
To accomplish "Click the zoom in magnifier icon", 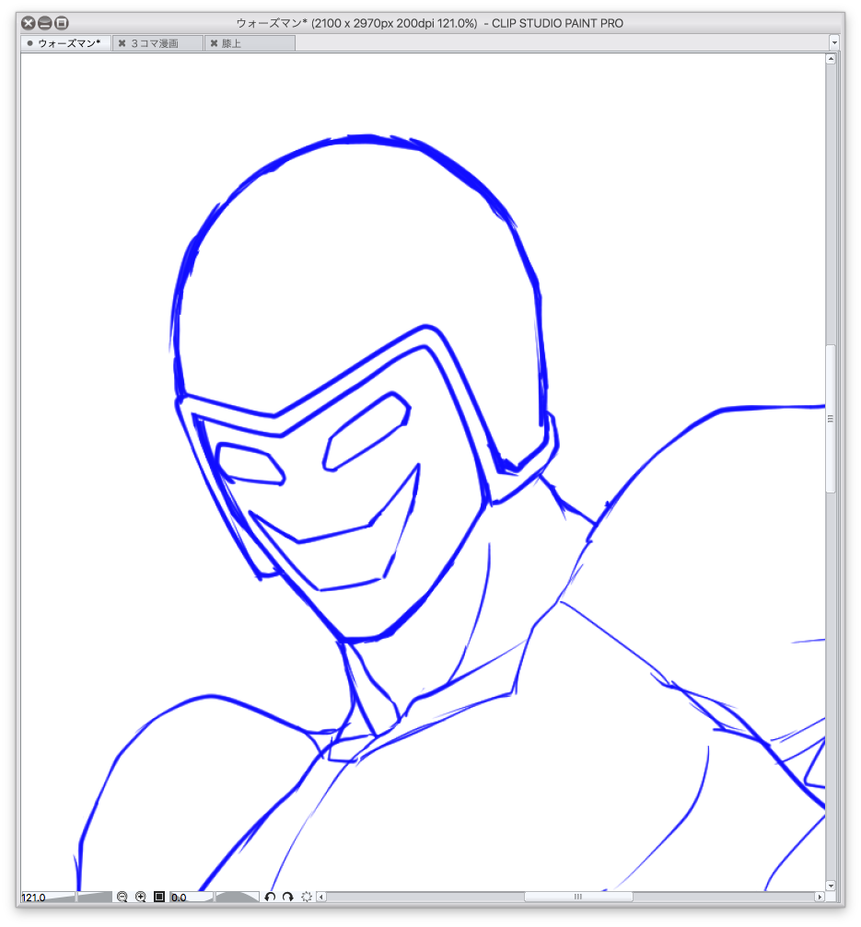I will (x=141, y=897).
